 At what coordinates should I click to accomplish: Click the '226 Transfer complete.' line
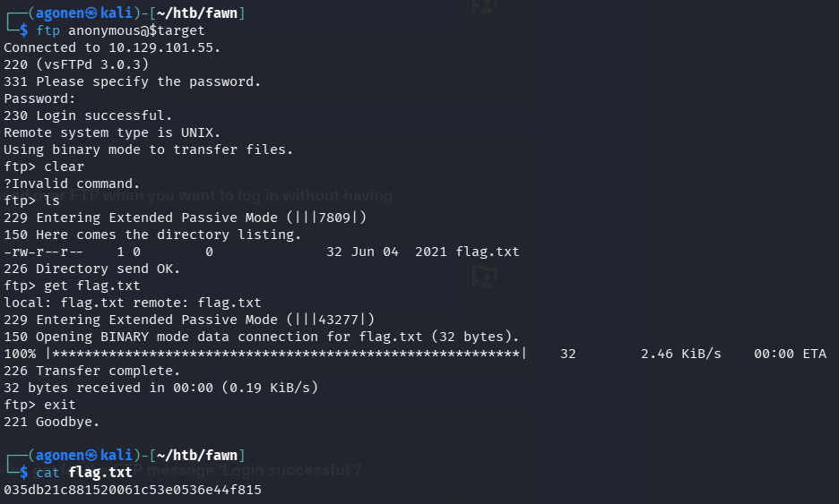[x=92, y=371]
